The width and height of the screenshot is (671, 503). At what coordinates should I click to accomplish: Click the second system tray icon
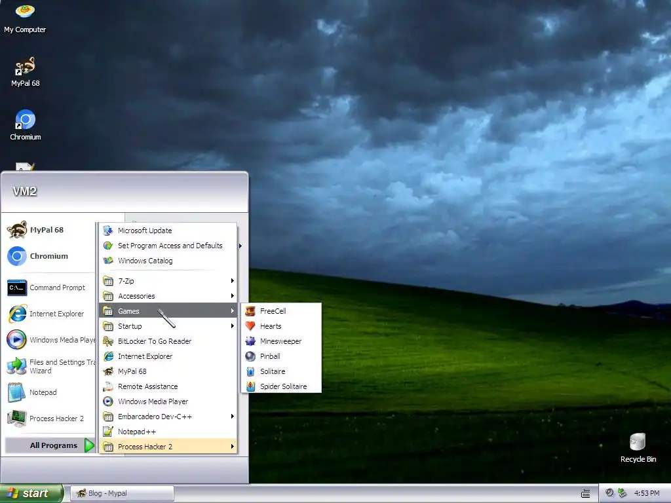pos(623,493)
